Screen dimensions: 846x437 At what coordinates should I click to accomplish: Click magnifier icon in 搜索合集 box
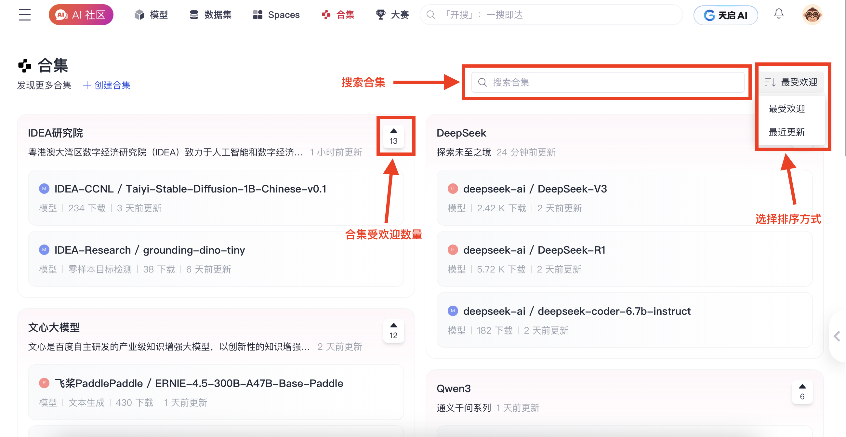pos(482,82)
